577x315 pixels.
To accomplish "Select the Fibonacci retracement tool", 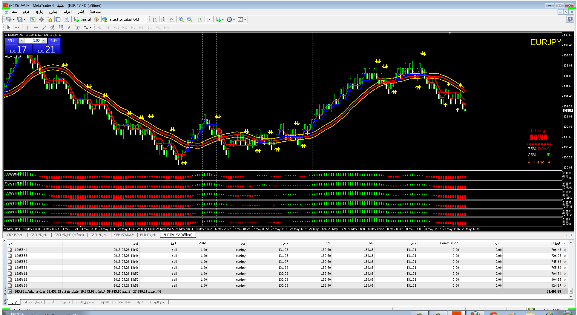I will click(x=61, y=27).
